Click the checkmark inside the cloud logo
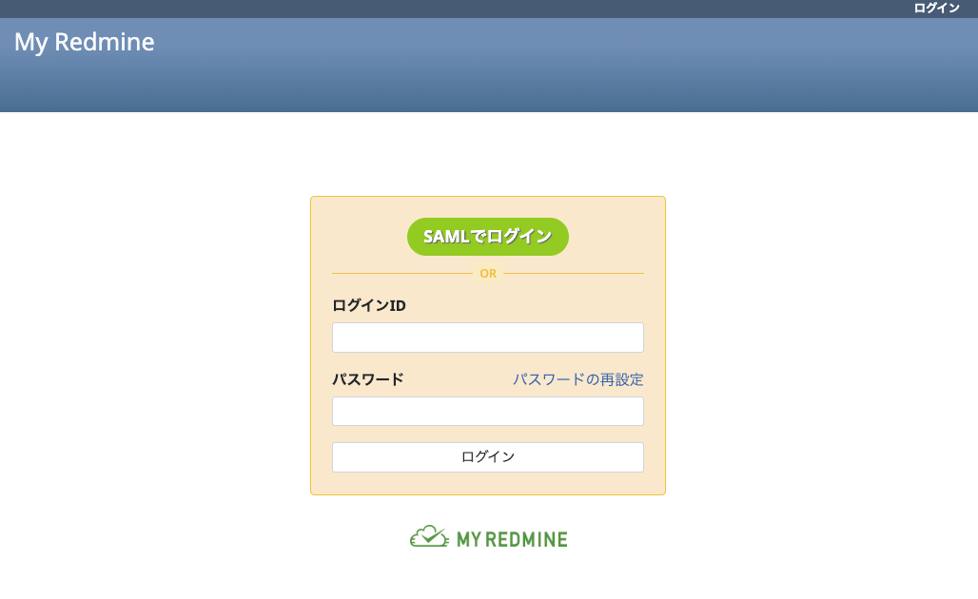 pos(431,537)
